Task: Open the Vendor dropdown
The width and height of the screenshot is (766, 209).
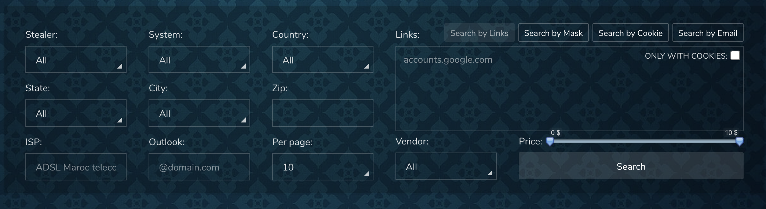Action: click(x=446, y=166)
